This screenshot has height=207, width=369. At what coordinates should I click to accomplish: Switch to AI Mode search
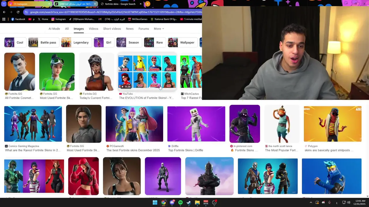pos(54,29)
